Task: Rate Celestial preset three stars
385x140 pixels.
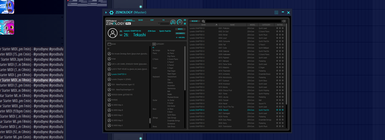Action: point(283,51)
